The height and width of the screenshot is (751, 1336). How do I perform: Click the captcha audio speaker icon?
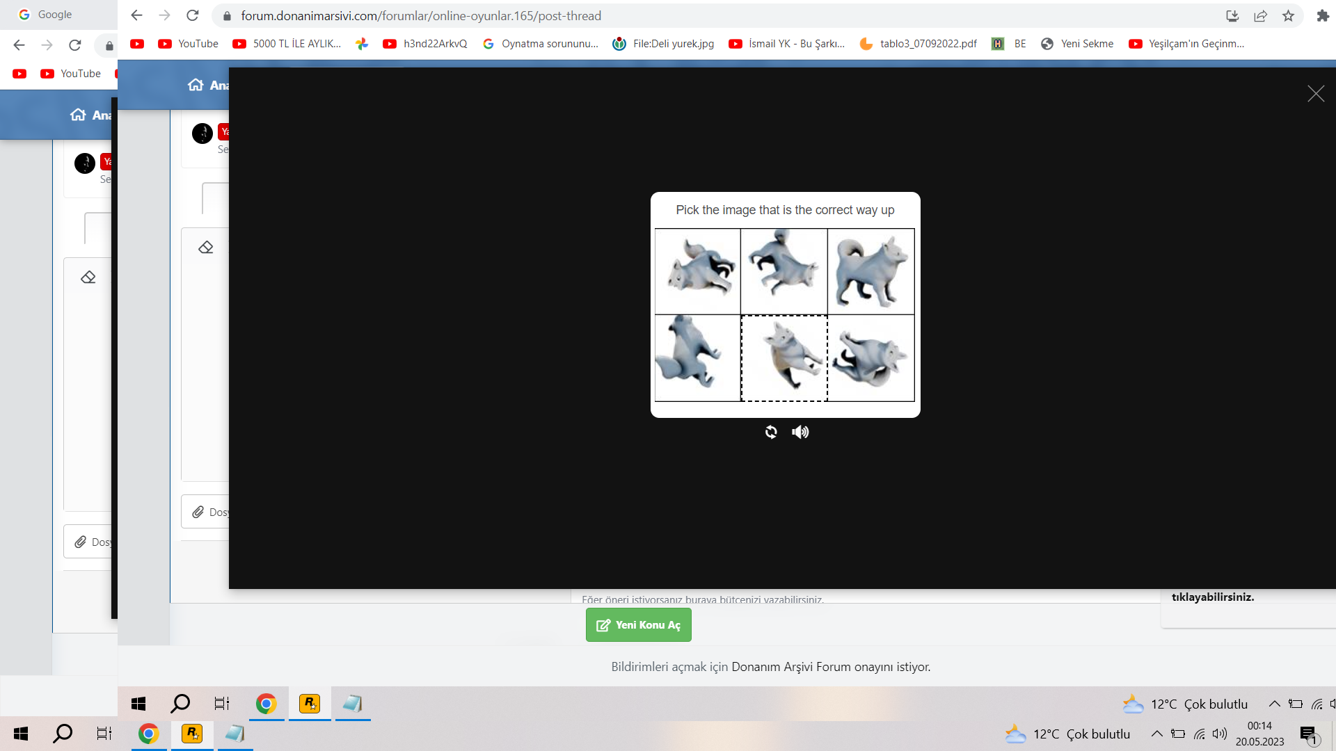[x=800, y=432]
